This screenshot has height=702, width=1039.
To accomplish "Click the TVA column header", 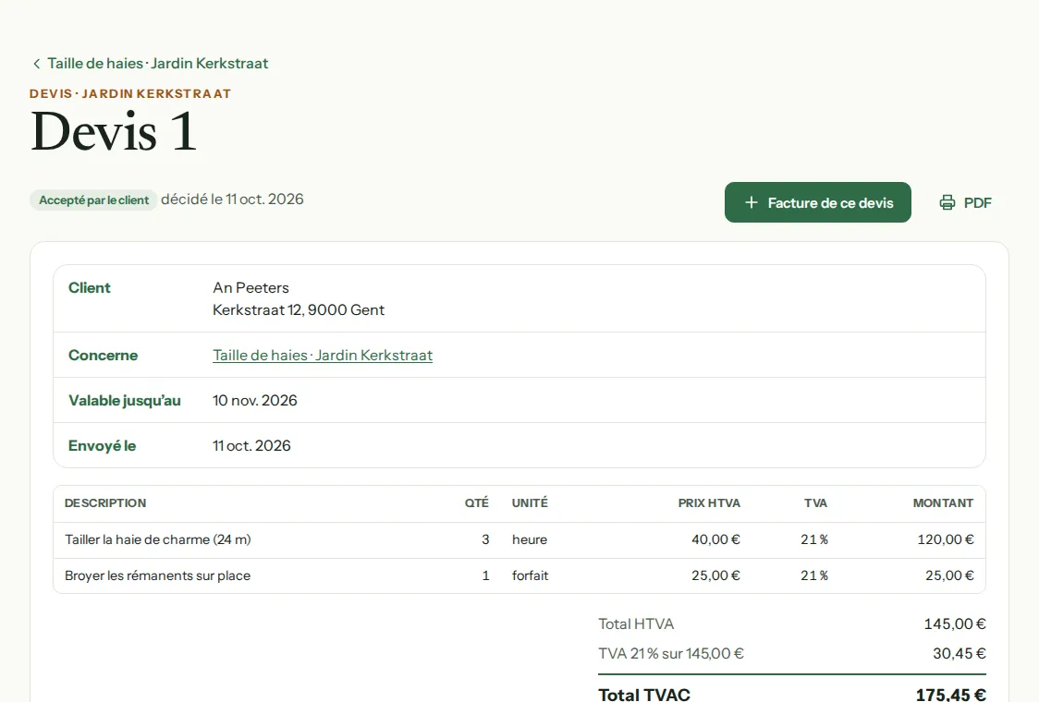I will 815,503.
